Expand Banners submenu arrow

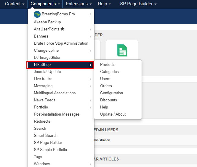click(x=90, y=37)
